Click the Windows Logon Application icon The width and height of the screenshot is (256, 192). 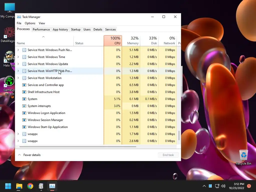(x=24, y=113)
